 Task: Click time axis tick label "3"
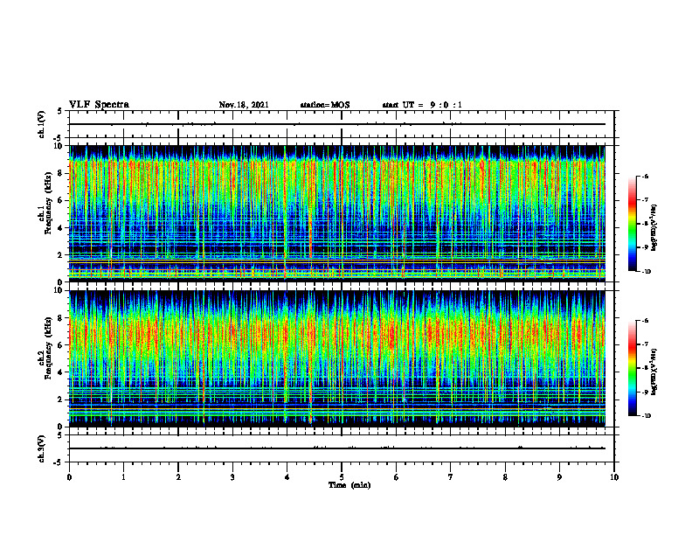tap(232, 477)
